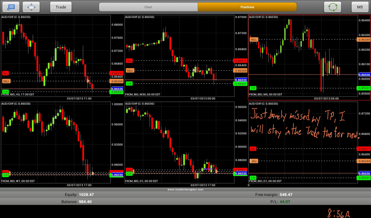Click the sell entry arrow marker on M30 chart
371x218 pixels.
point(194,71)
